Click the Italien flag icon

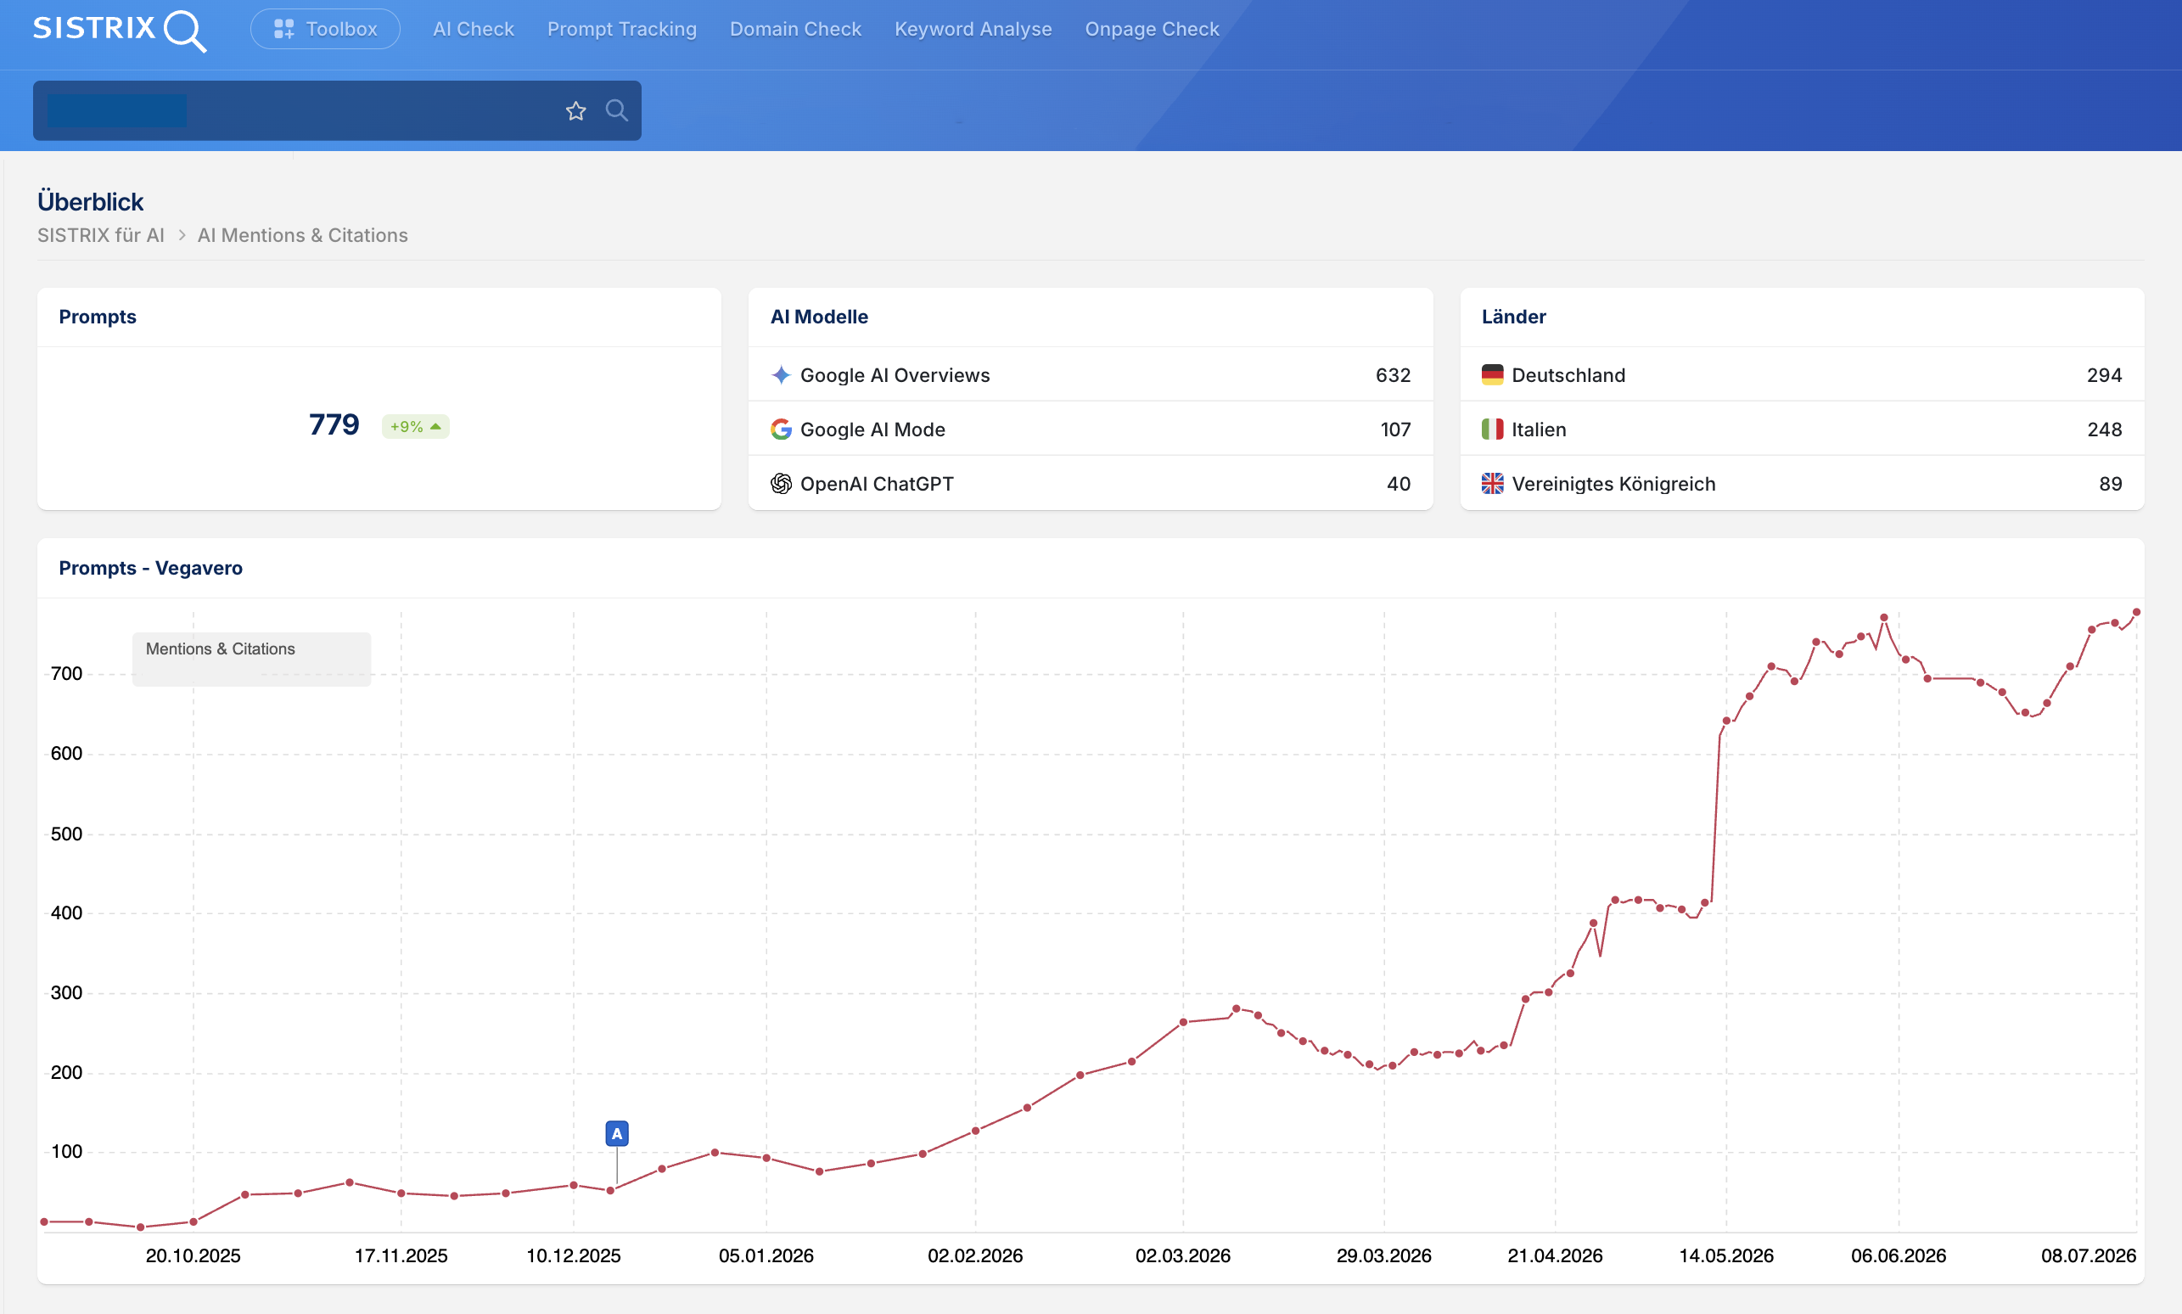[1493, 430]
